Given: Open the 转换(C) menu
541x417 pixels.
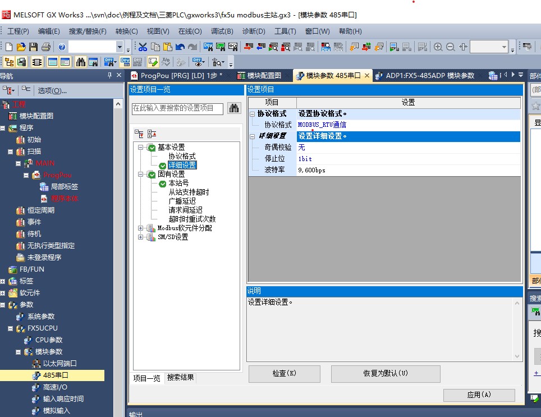Looking at the screenshot, I should (x=126, y=31).
